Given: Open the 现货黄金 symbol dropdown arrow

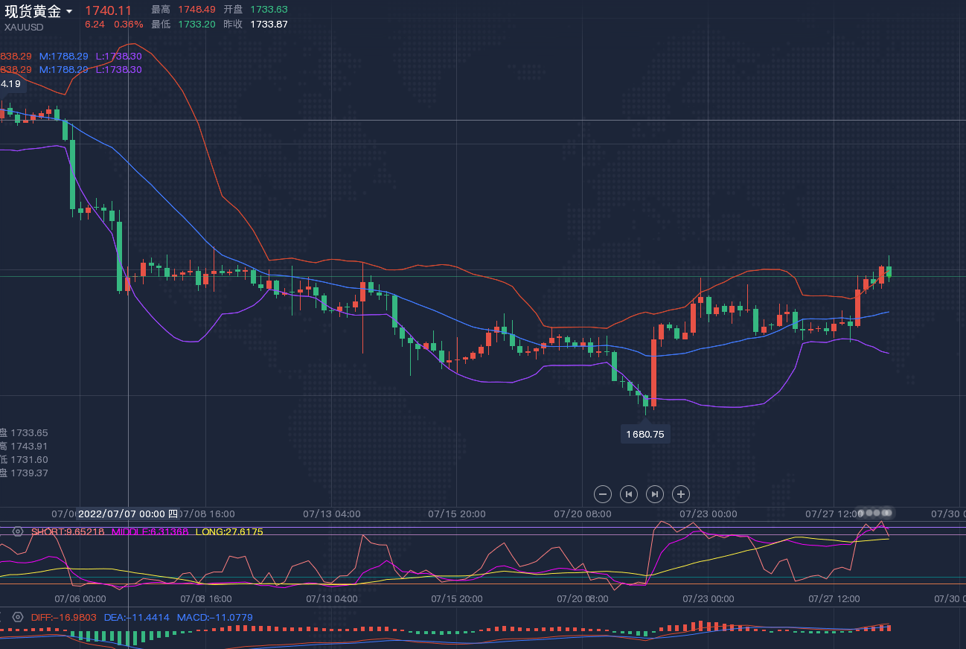Looking at the screenshot, I should pos(69,12).
